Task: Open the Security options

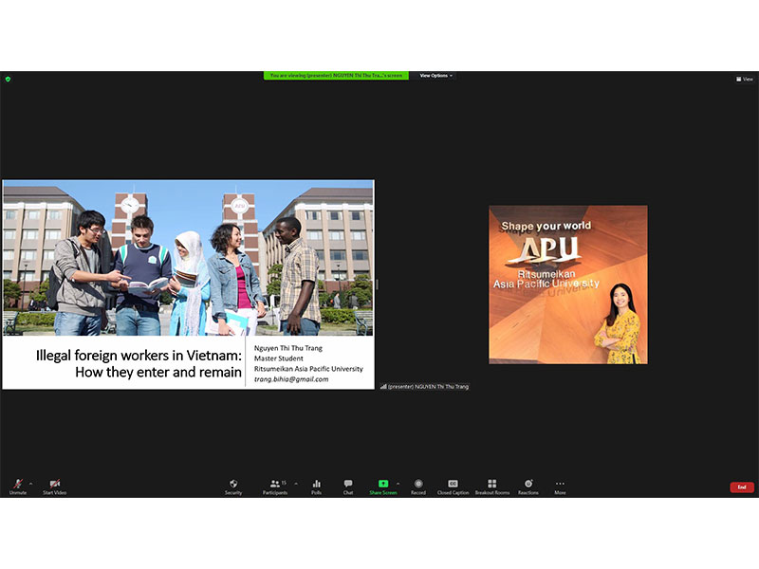Action: click(x=233, y=486)
